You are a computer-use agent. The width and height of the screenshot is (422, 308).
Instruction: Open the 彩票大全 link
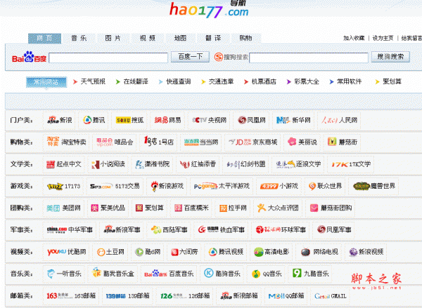(x=307, y=81)
